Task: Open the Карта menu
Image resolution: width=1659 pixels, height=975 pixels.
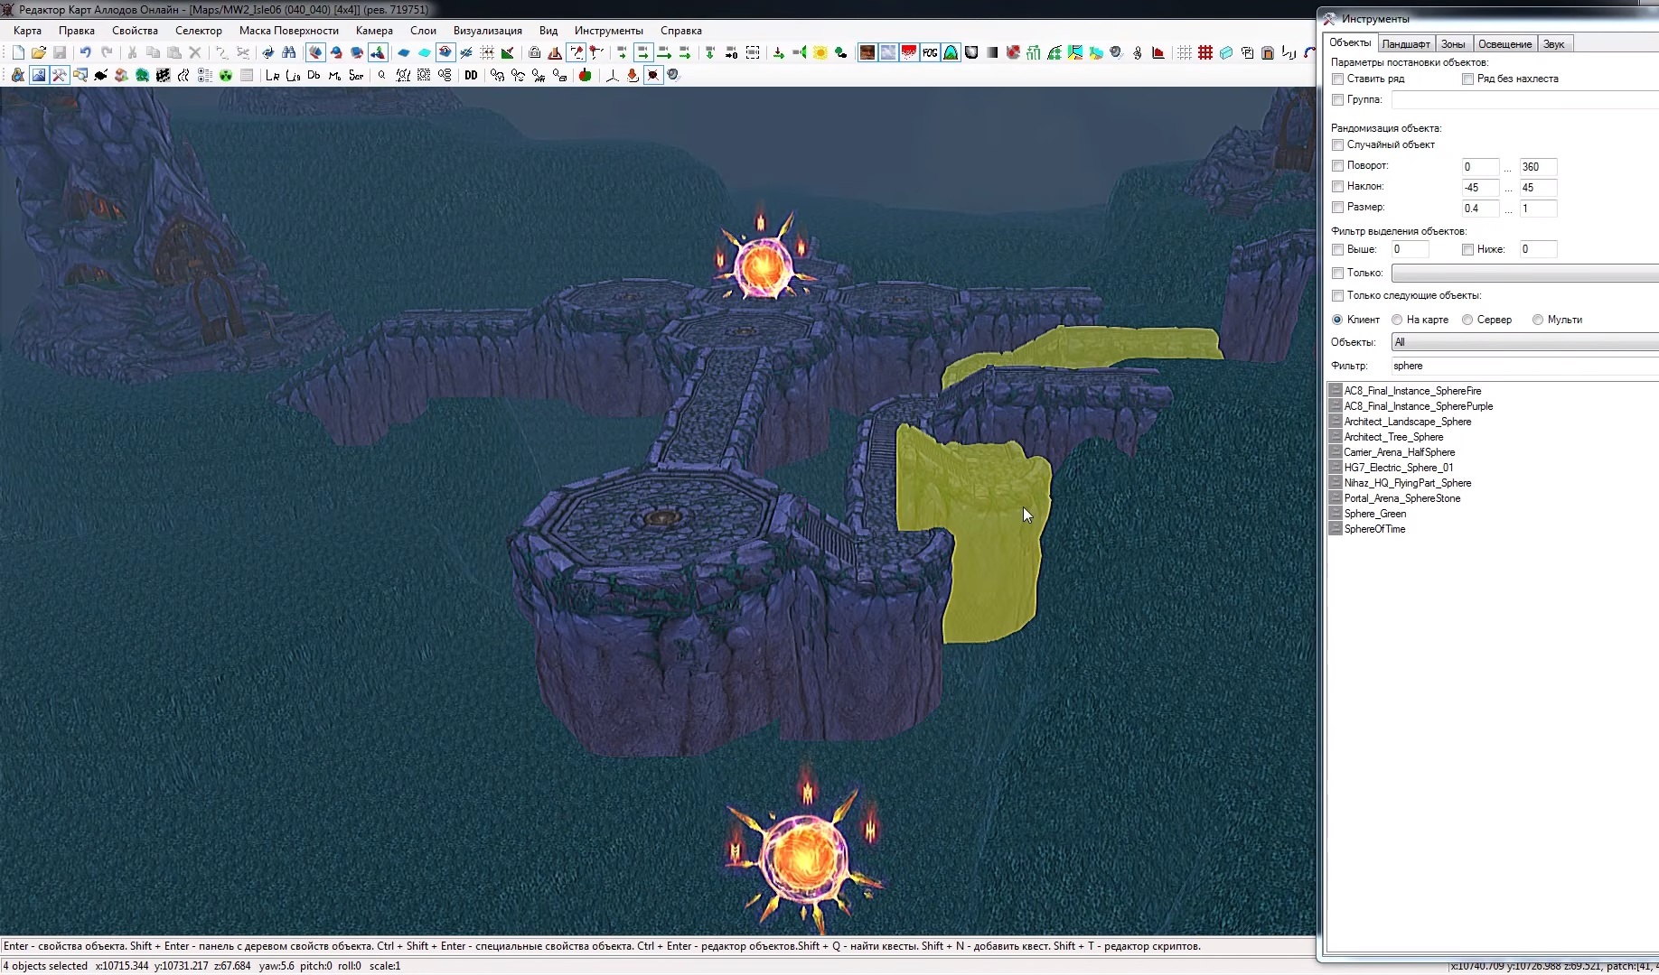Action: (27, 31)
